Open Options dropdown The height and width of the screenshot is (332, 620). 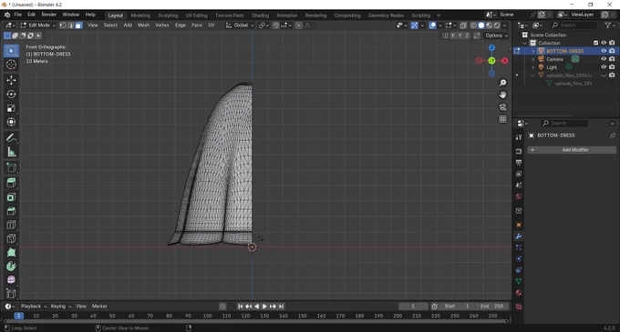(497, 35)
